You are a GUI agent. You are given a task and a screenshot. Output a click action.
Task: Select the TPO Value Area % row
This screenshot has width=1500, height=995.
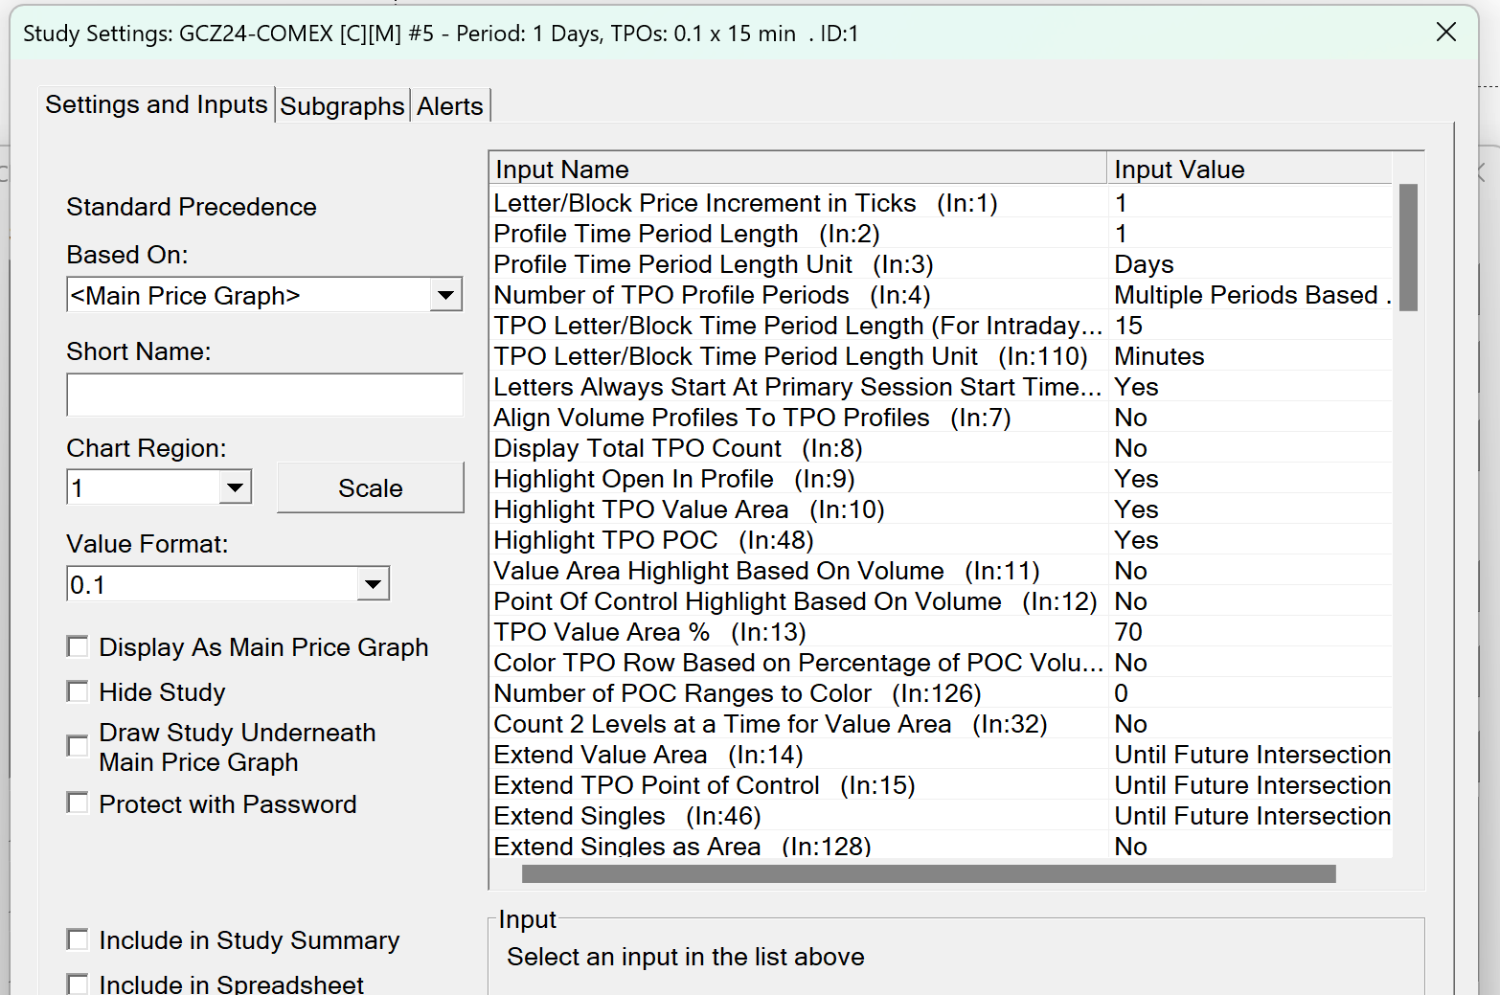click(x=649, y=632)
